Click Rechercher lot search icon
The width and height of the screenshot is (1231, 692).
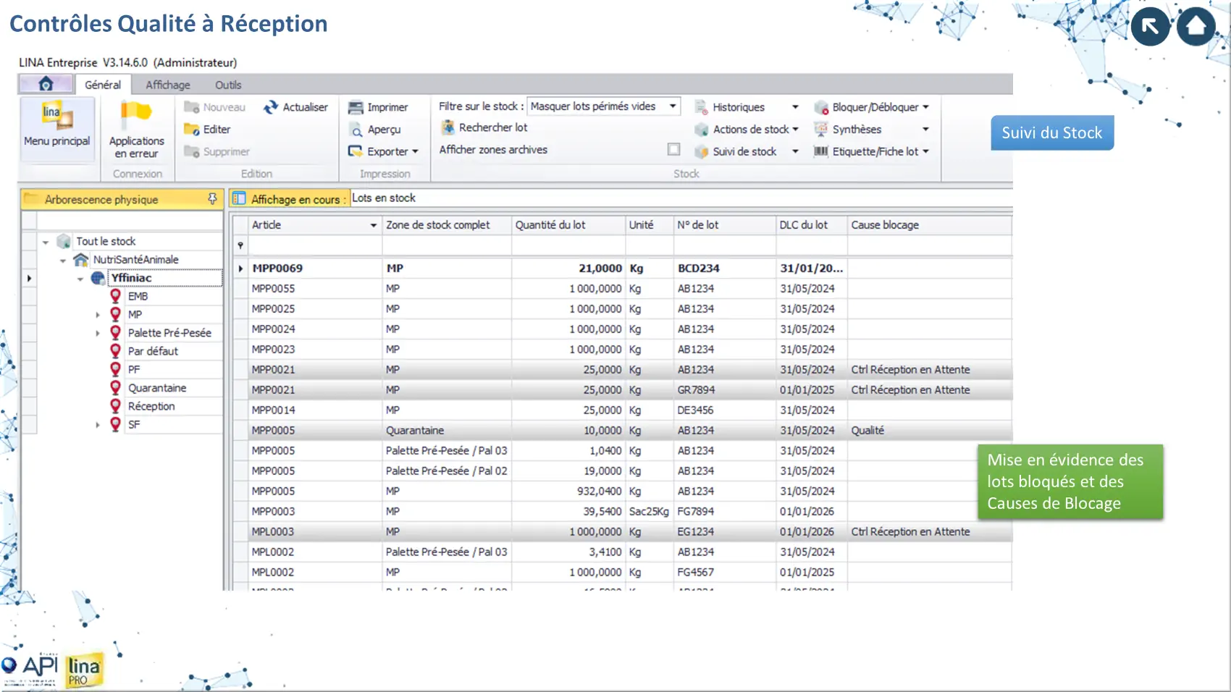click(448, 127)
